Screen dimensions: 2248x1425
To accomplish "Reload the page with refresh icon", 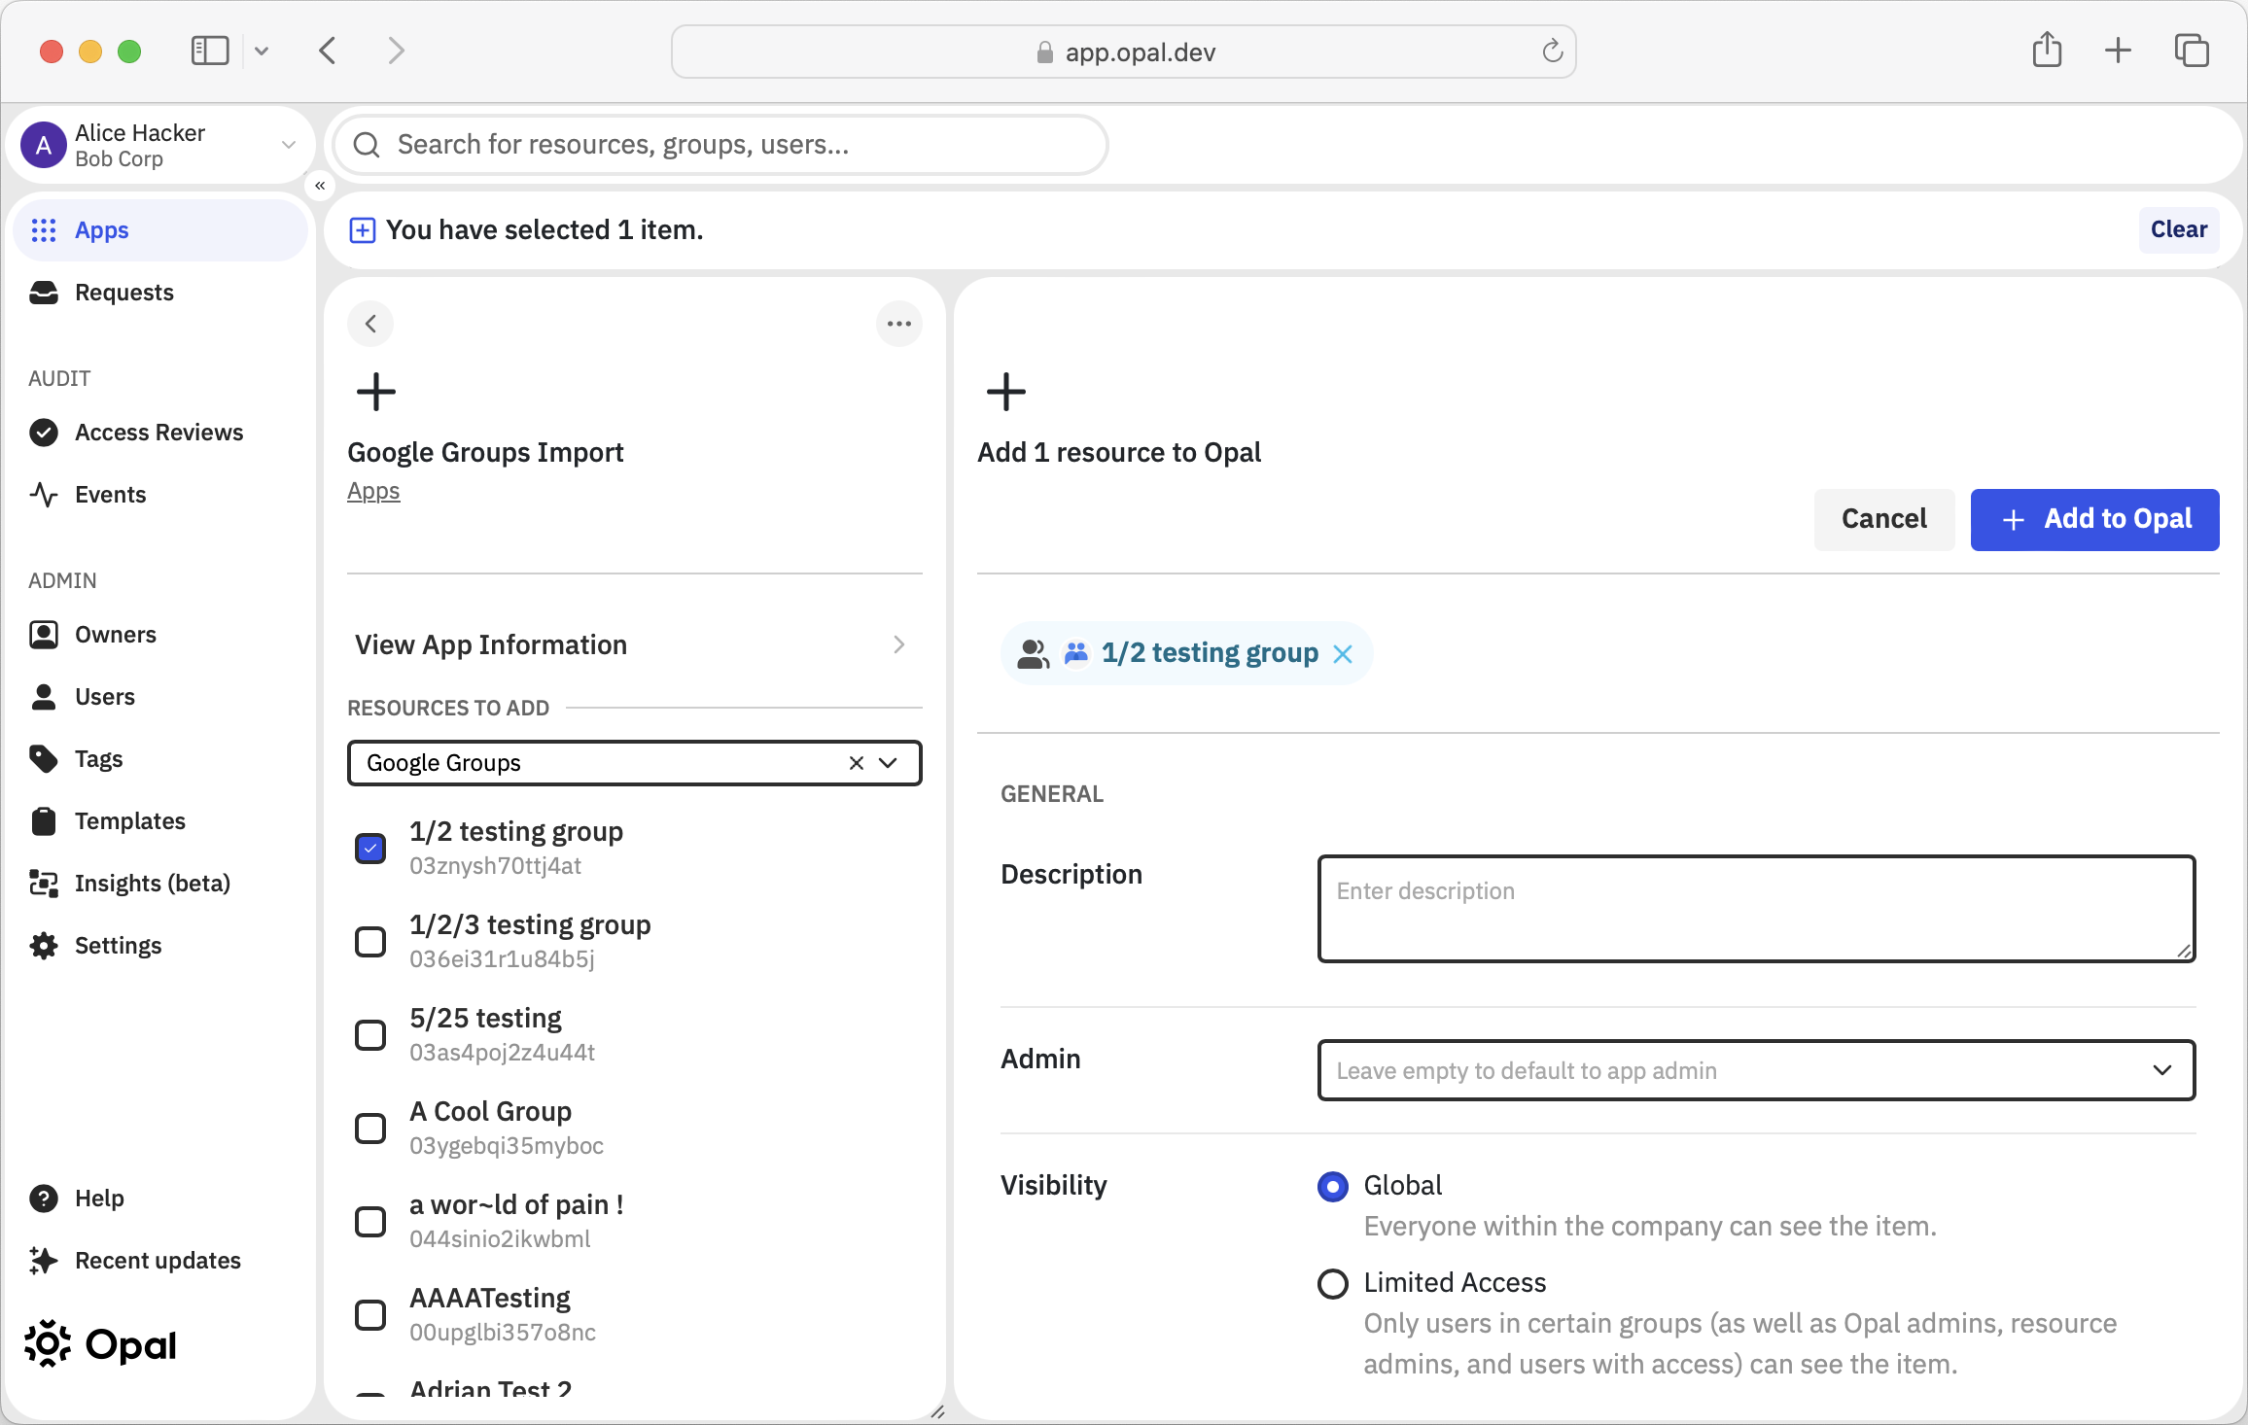I will (x=1553, y=51).
